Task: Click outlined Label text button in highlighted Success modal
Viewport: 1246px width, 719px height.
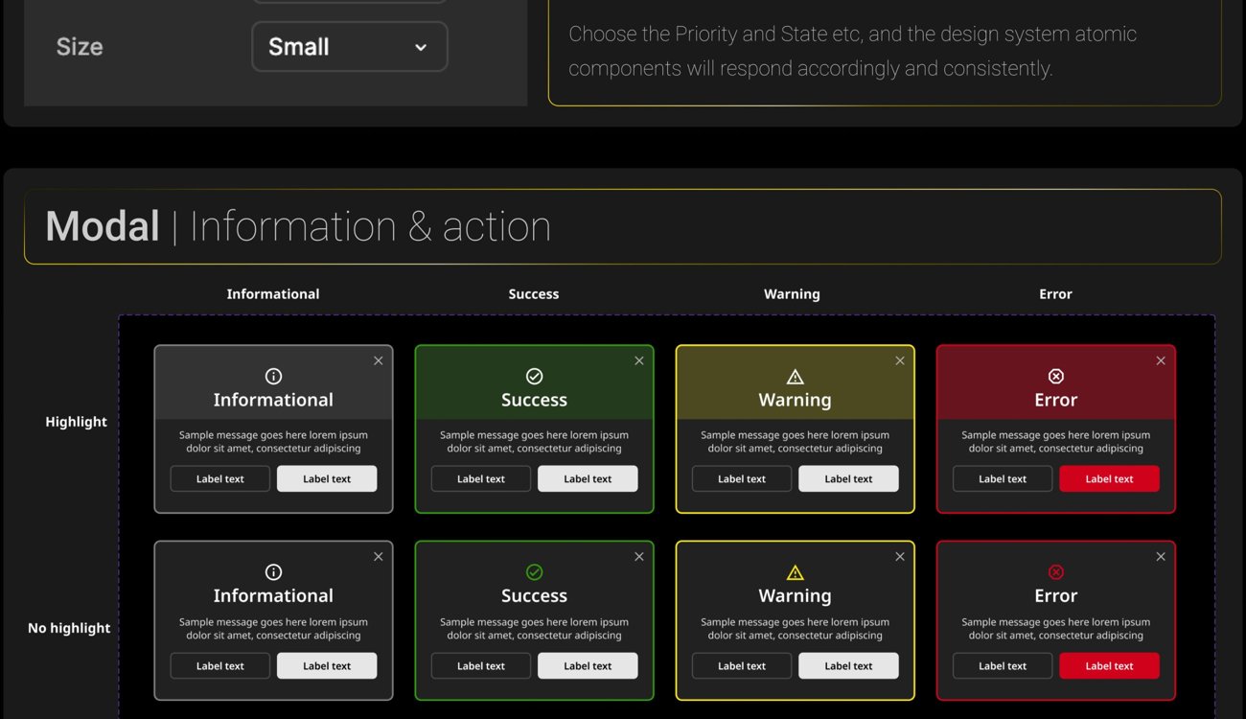Action: [481, 478]
